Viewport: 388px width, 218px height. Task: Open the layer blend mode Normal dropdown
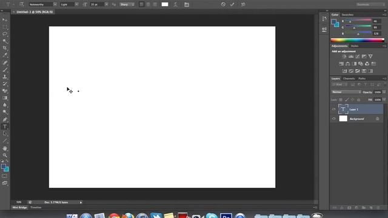[x=346, y=92]
